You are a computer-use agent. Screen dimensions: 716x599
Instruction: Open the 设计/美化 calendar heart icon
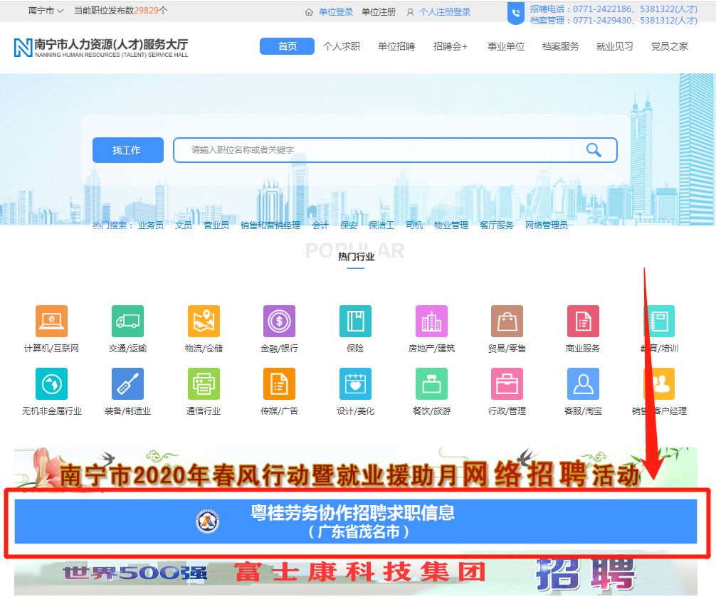355,384
